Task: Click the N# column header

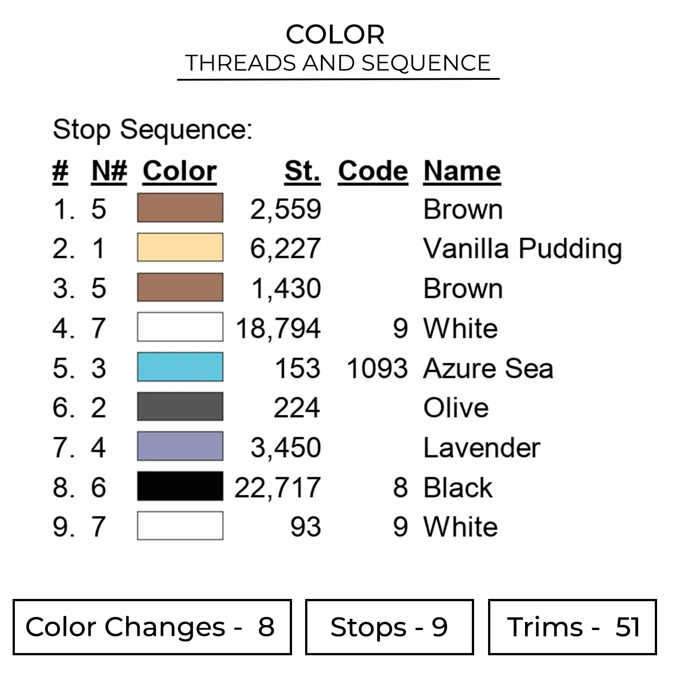Action: 109,171
